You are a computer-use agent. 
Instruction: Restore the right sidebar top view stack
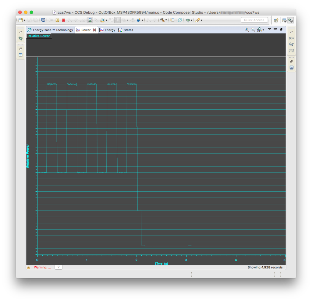pos(291,32)
